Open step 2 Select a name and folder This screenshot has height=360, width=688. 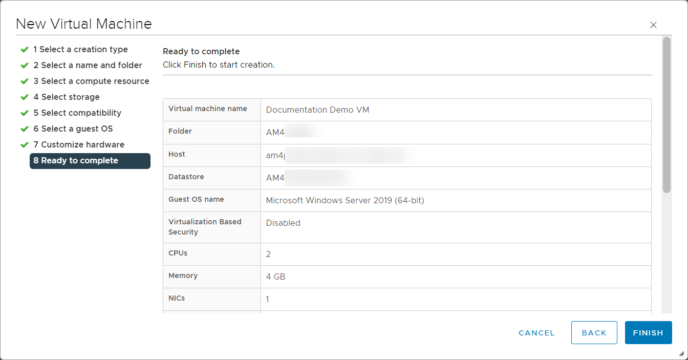coord(88,66)
